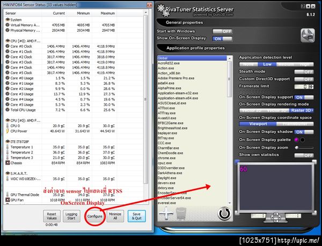Click On-Screen Display zoom slider
The width and height of the screenshot is (322, 246).
click(304, 147)
